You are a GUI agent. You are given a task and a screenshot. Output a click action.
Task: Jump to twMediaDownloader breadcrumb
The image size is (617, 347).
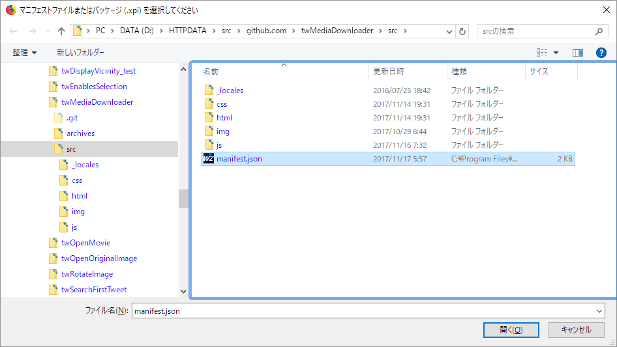[x=337, y=31]
